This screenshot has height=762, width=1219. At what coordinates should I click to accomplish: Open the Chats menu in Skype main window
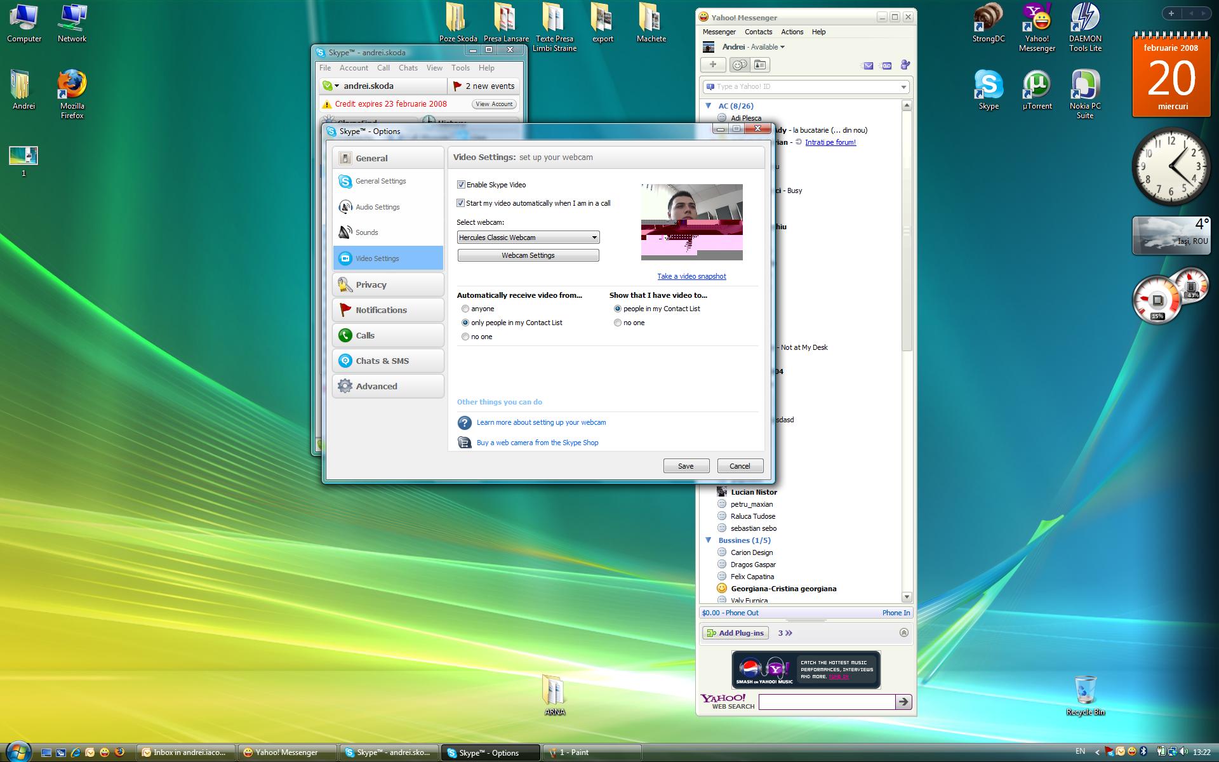click(408, 68)
